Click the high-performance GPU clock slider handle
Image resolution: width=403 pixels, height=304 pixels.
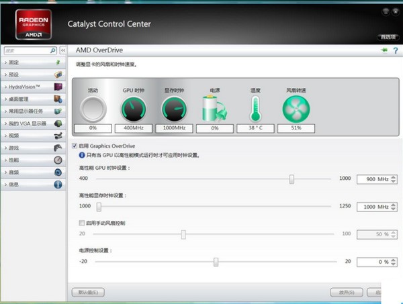coord(292,179)
